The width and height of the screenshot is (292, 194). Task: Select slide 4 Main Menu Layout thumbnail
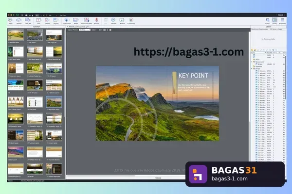coord(16,51)
